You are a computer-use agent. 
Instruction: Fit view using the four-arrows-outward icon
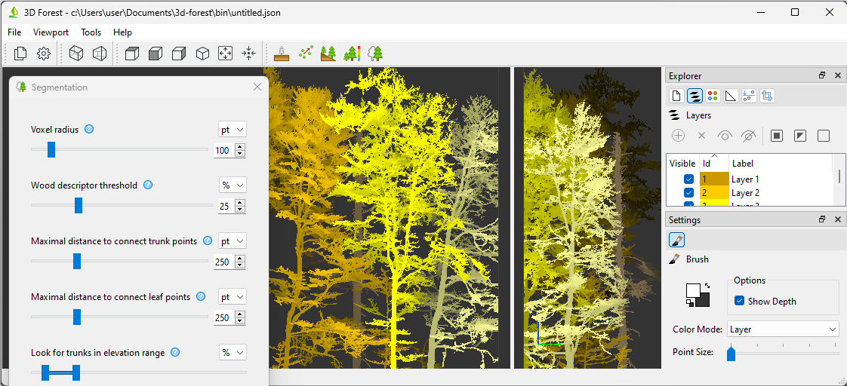tap(225, 54)
